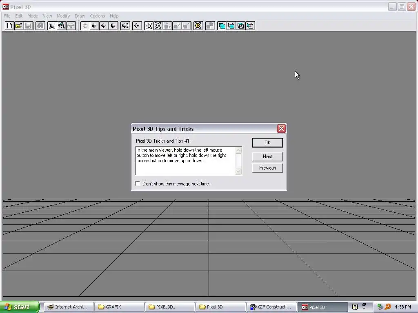The height and width of the screenshot is (313, 418).
Task: Click the grayed extrude gun icon
Action: tap(71, 26)
